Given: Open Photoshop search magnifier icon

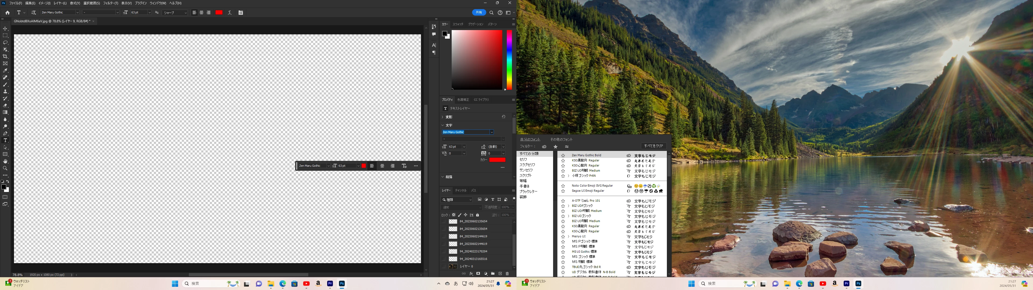Looking at the screenshot, I should 491,13.
